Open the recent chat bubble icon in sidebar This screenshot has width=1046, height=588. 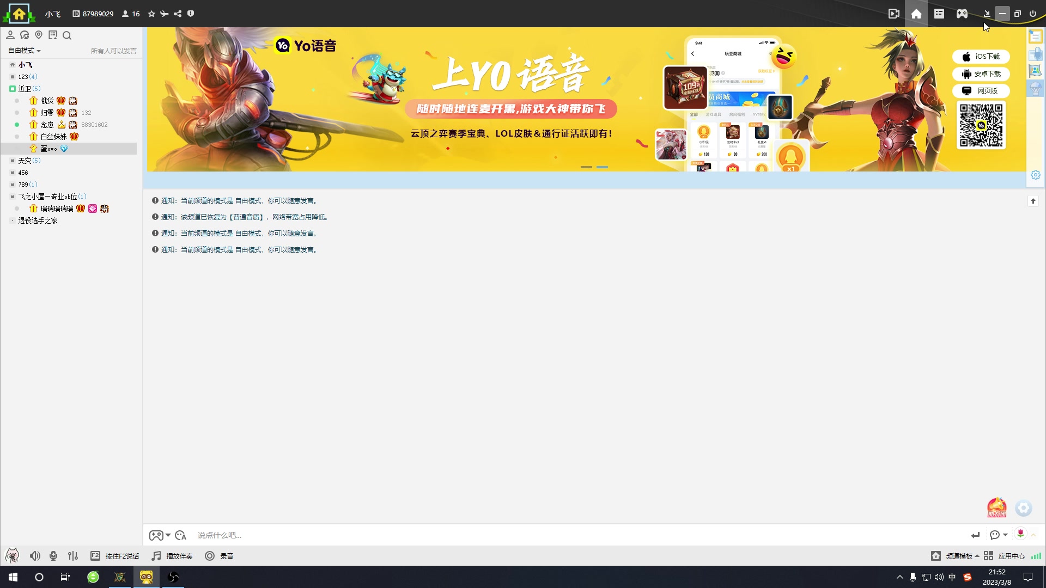tap(25, 35)
